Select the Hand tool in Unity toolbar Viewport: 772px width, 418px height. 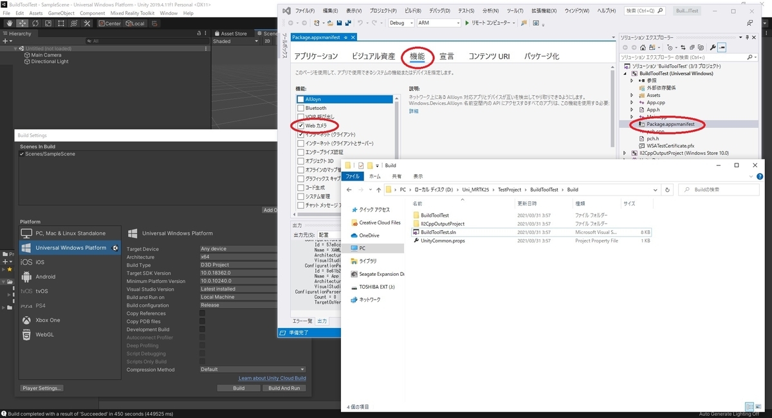pos(8,23)
